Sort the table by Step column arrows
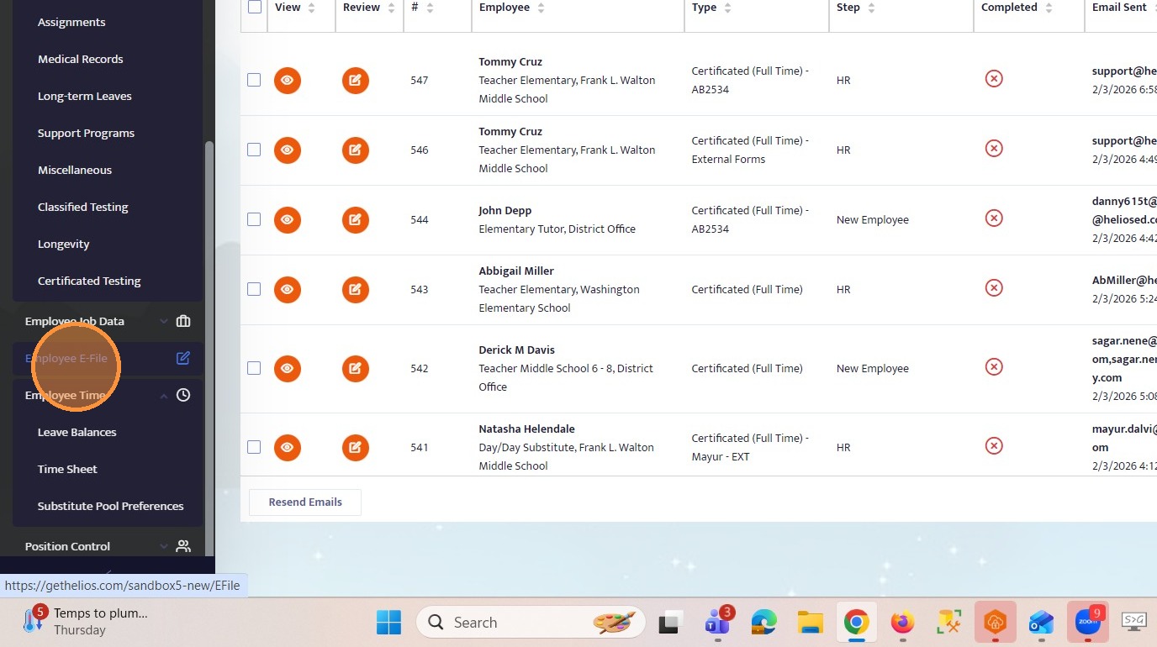Image resolution: width=1157 pixels, height=647 pixels. (x=871, y=8)
